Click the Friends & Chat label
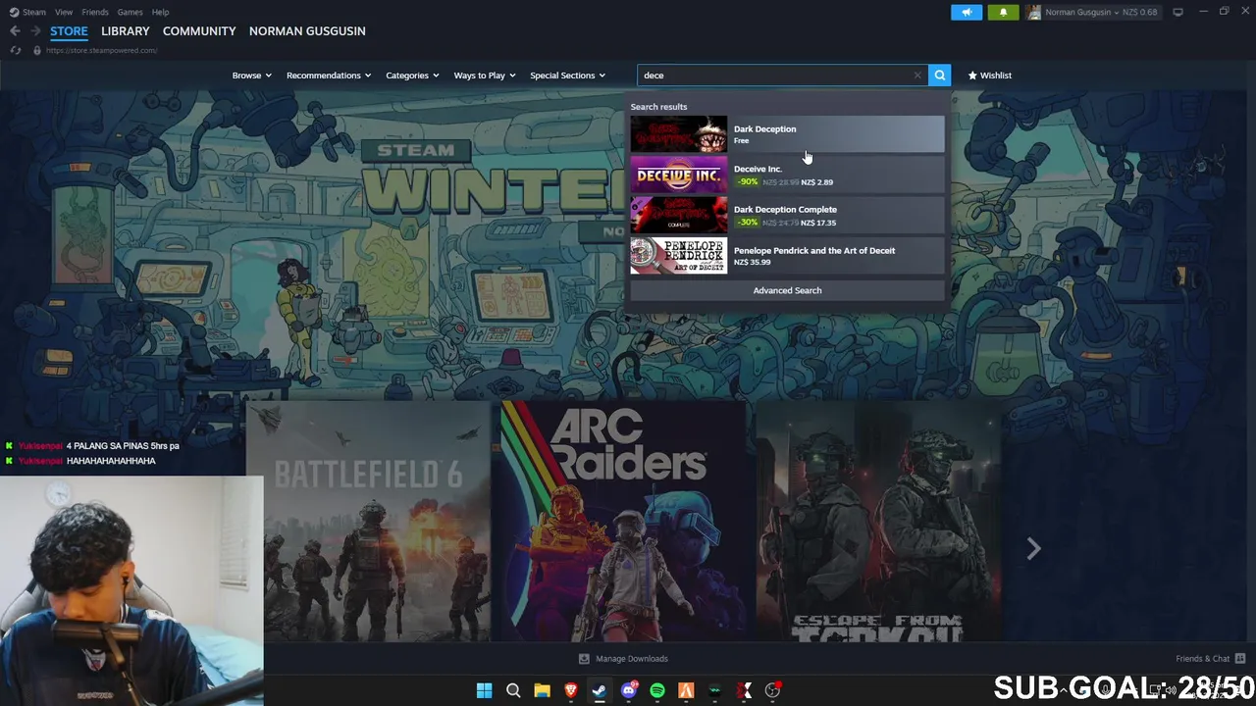 [x=1202, y=659]
